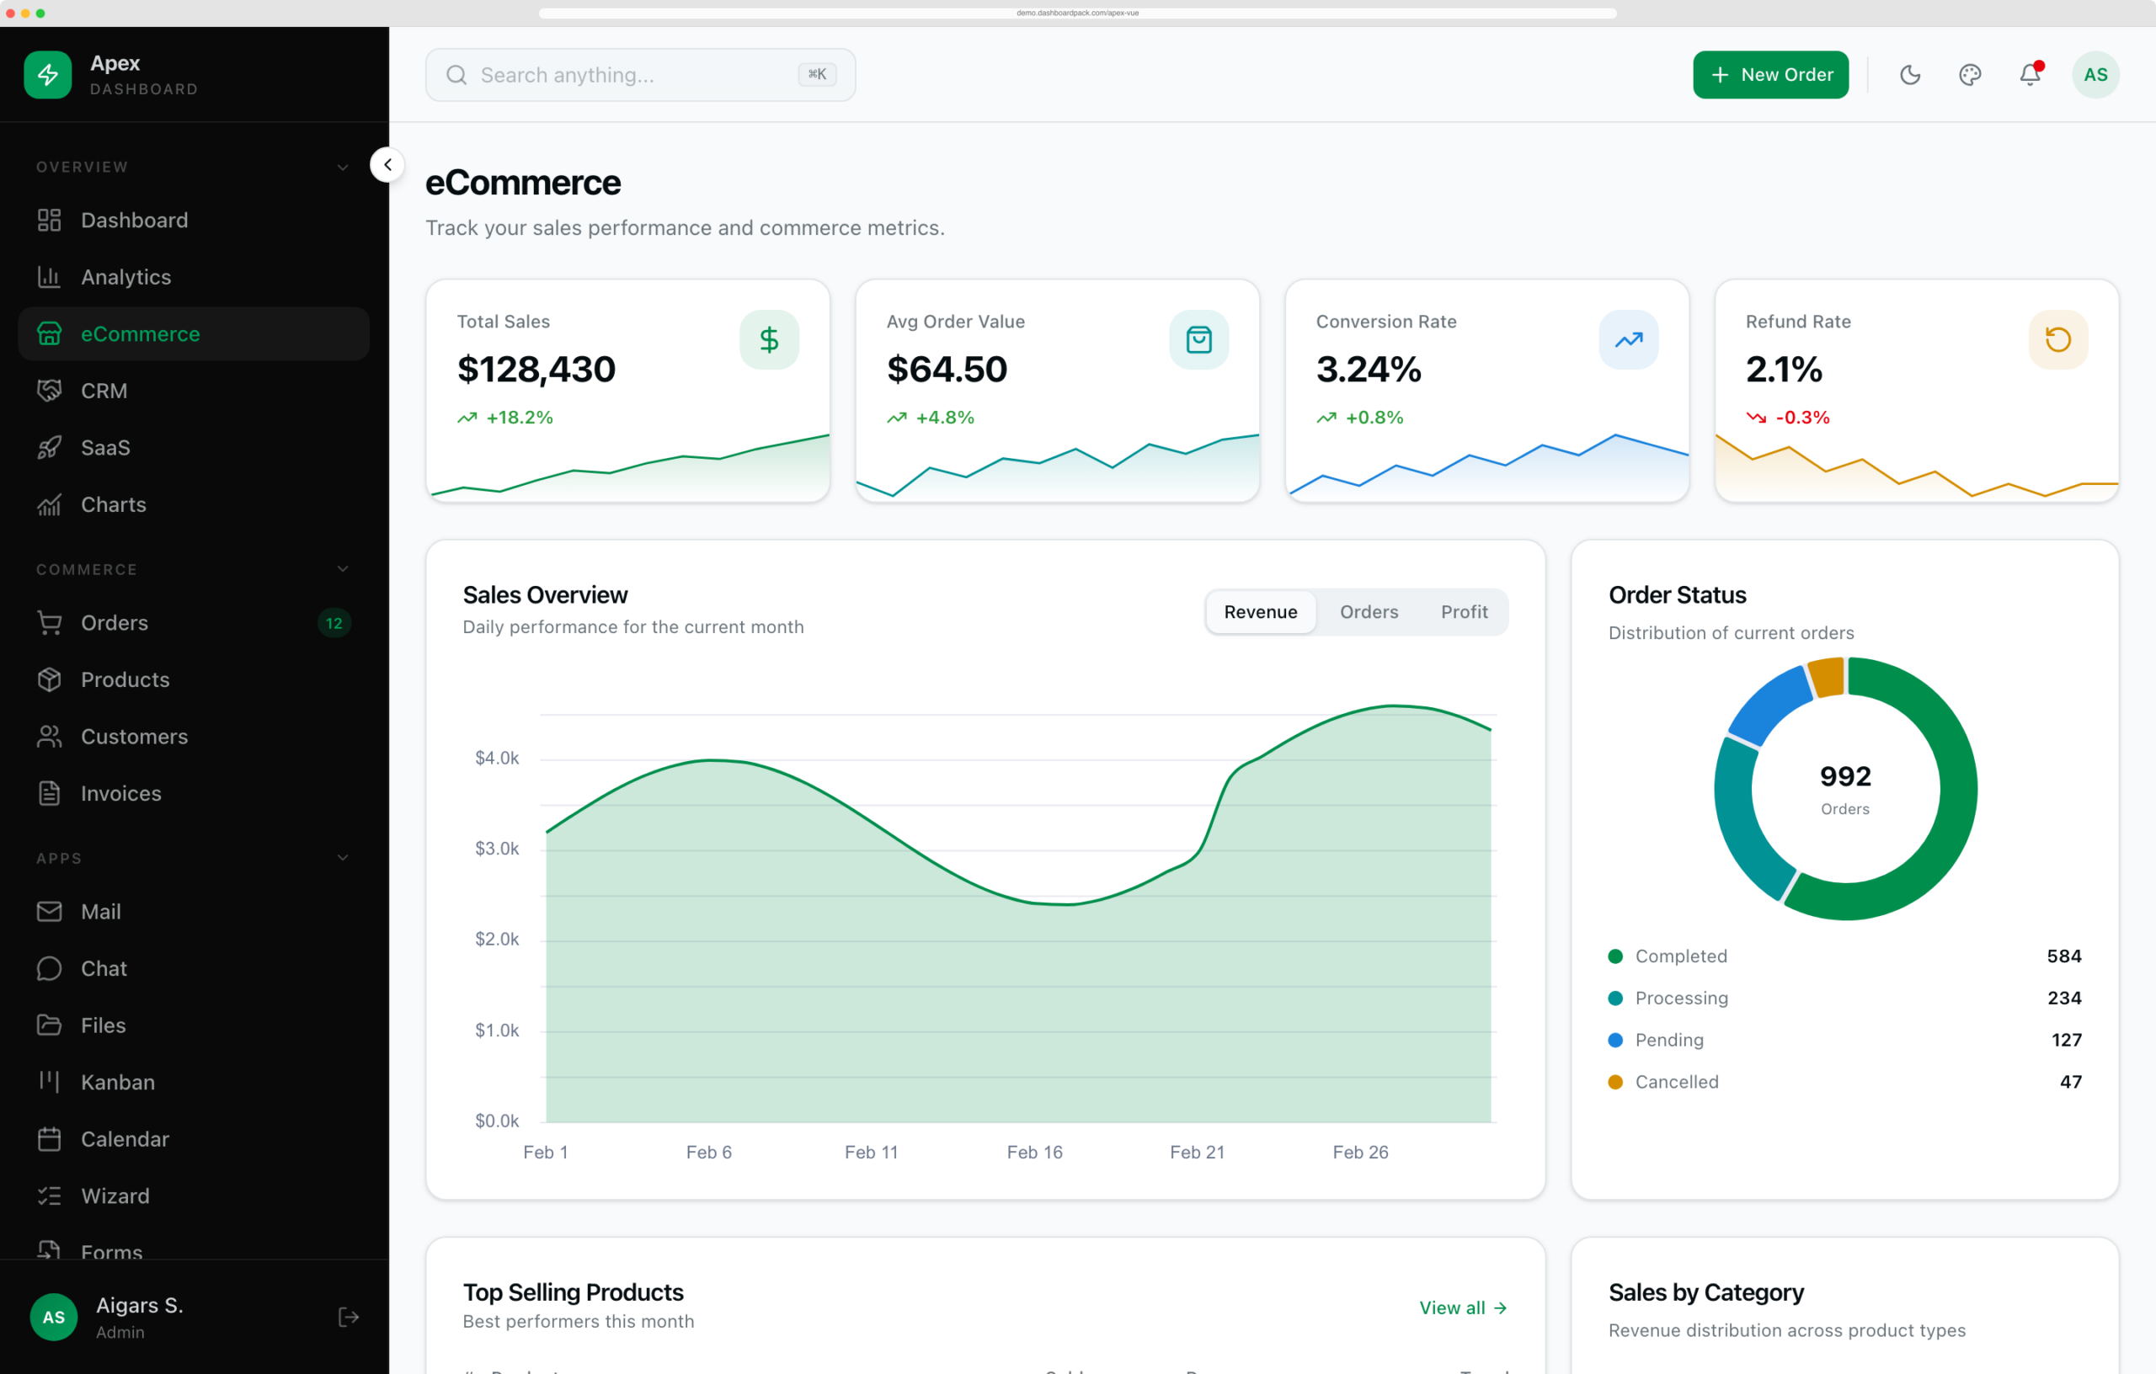Open the Analytics bar chart icon
Screen dimensions: 2156x1374
[x=49, y=277]
